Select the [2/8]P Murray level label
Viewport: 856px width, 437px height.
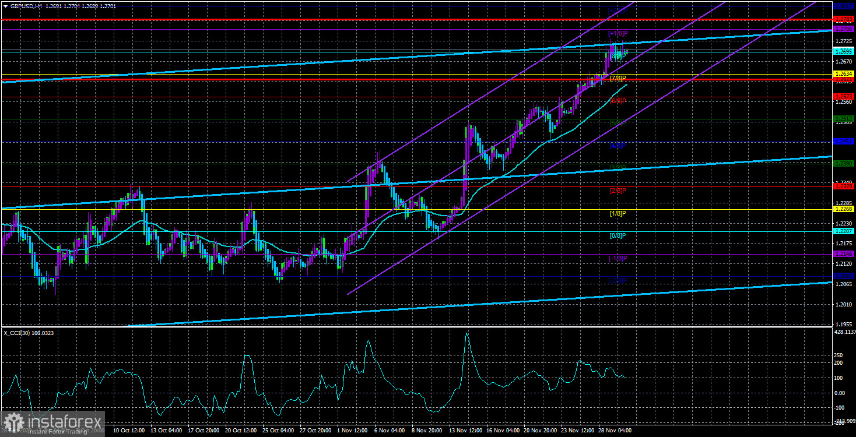618,191
